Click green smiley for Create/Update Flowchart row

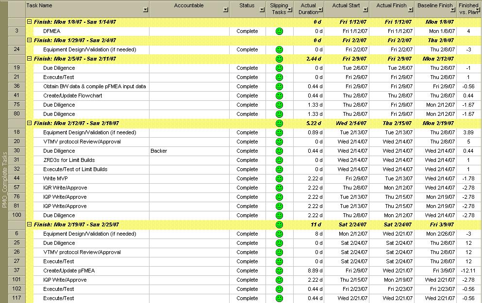279,96
